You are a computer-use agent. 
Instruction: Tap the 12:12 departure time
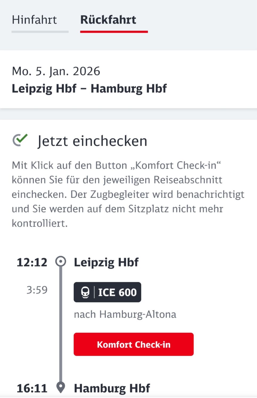tap(32, 262)
